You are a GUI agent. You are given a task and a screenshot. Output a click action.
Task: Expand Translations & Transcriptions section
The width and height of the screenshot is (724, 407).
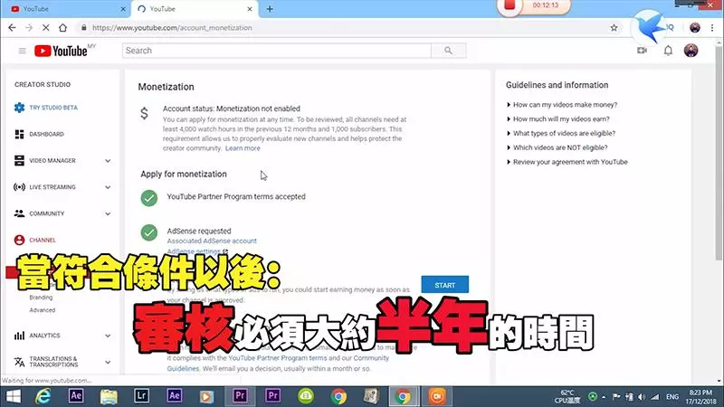pyautogui.click(x=108, y=362)
